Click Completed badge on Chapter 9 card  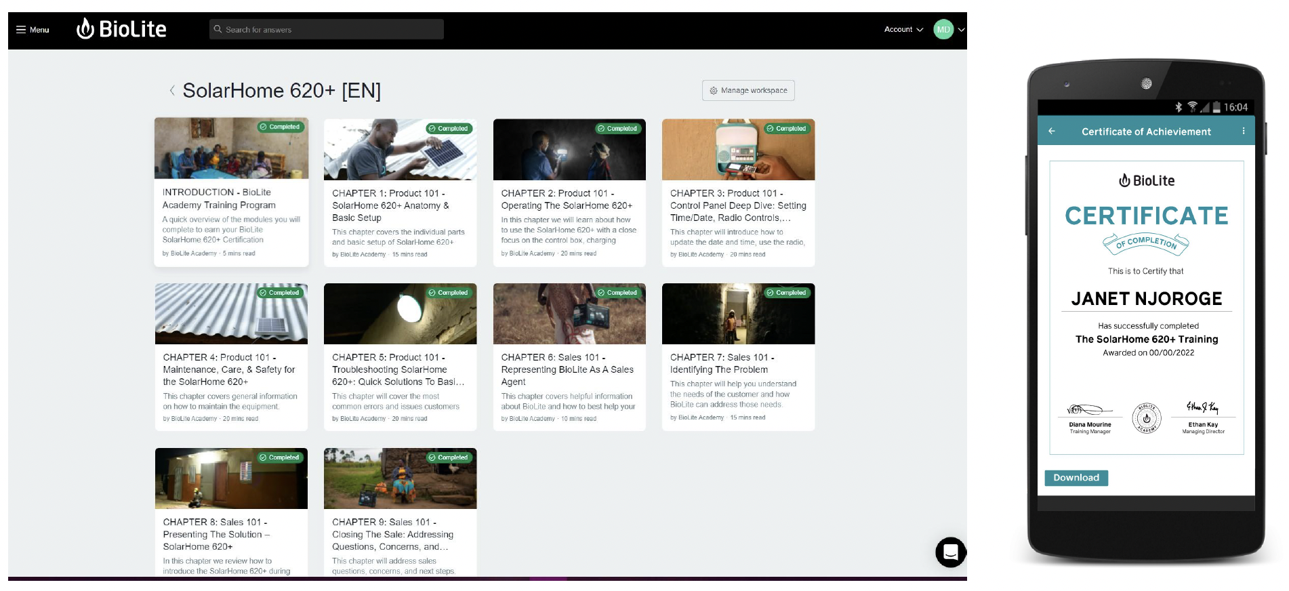point(449,457)
